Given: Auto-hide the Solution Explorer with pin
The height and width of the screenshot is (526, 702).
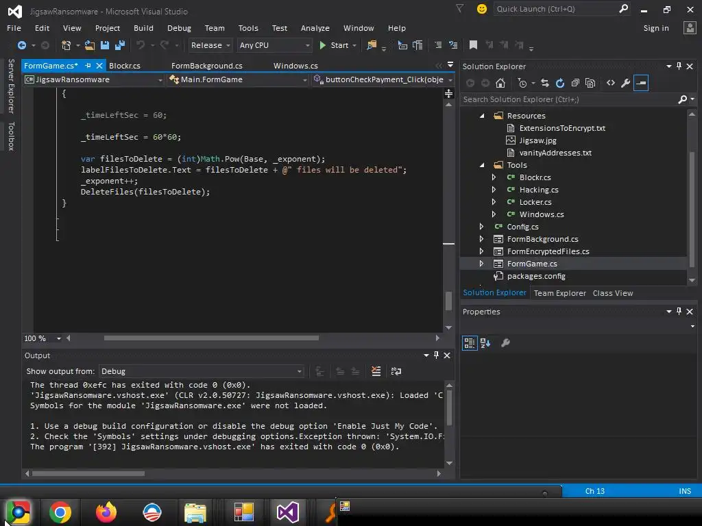Looking at the screenshot, I should 679,66.
